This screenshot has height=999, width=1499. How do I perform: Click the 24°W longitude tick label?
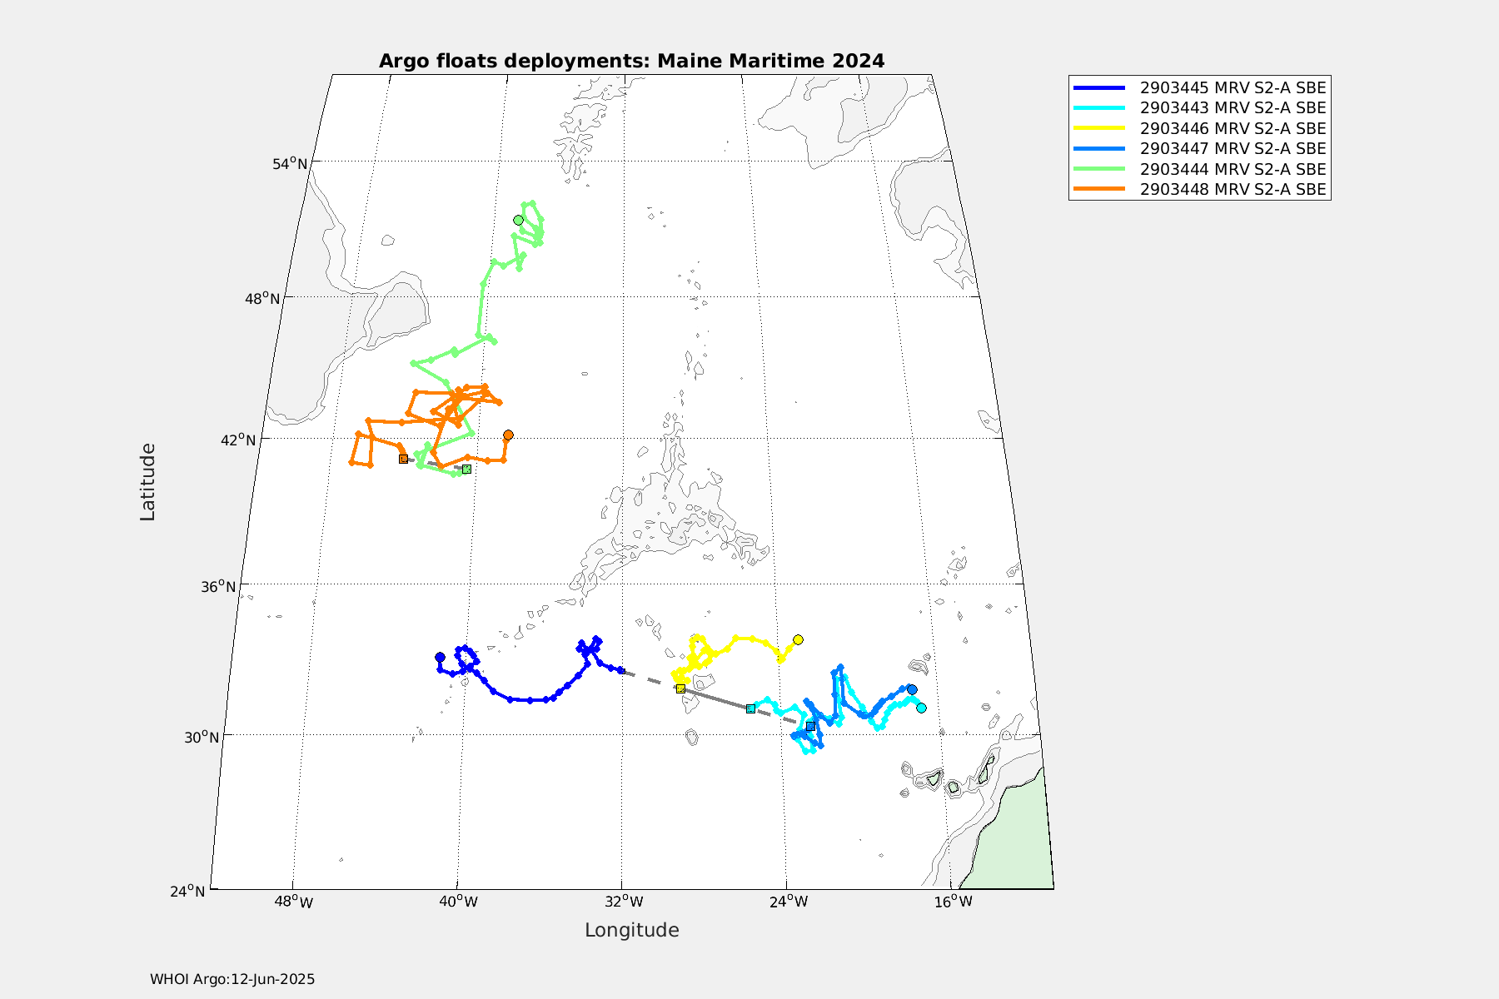coord(788,902)
